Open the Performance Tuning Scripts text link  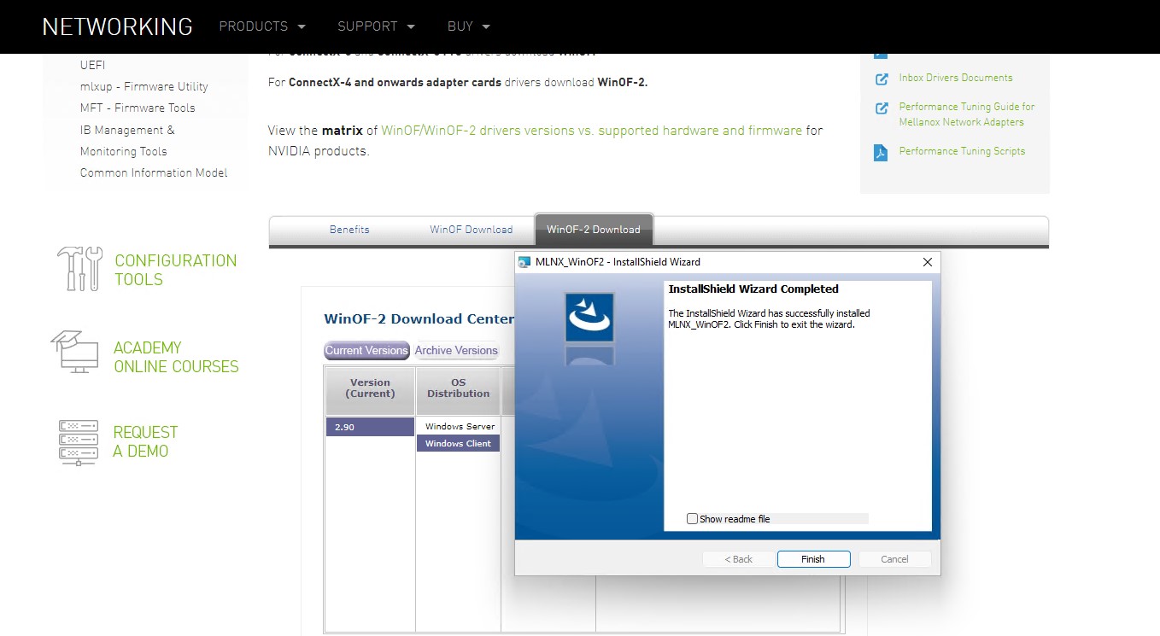pos(962,151)
